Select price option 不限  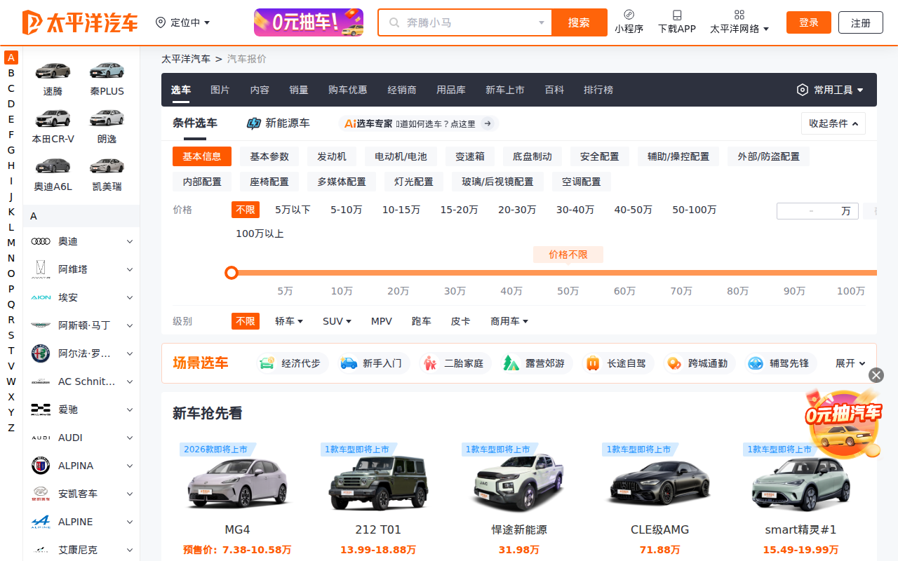246,210
